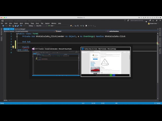
Task: Click Publish in the status bar
Action: (x=158, y=103)
